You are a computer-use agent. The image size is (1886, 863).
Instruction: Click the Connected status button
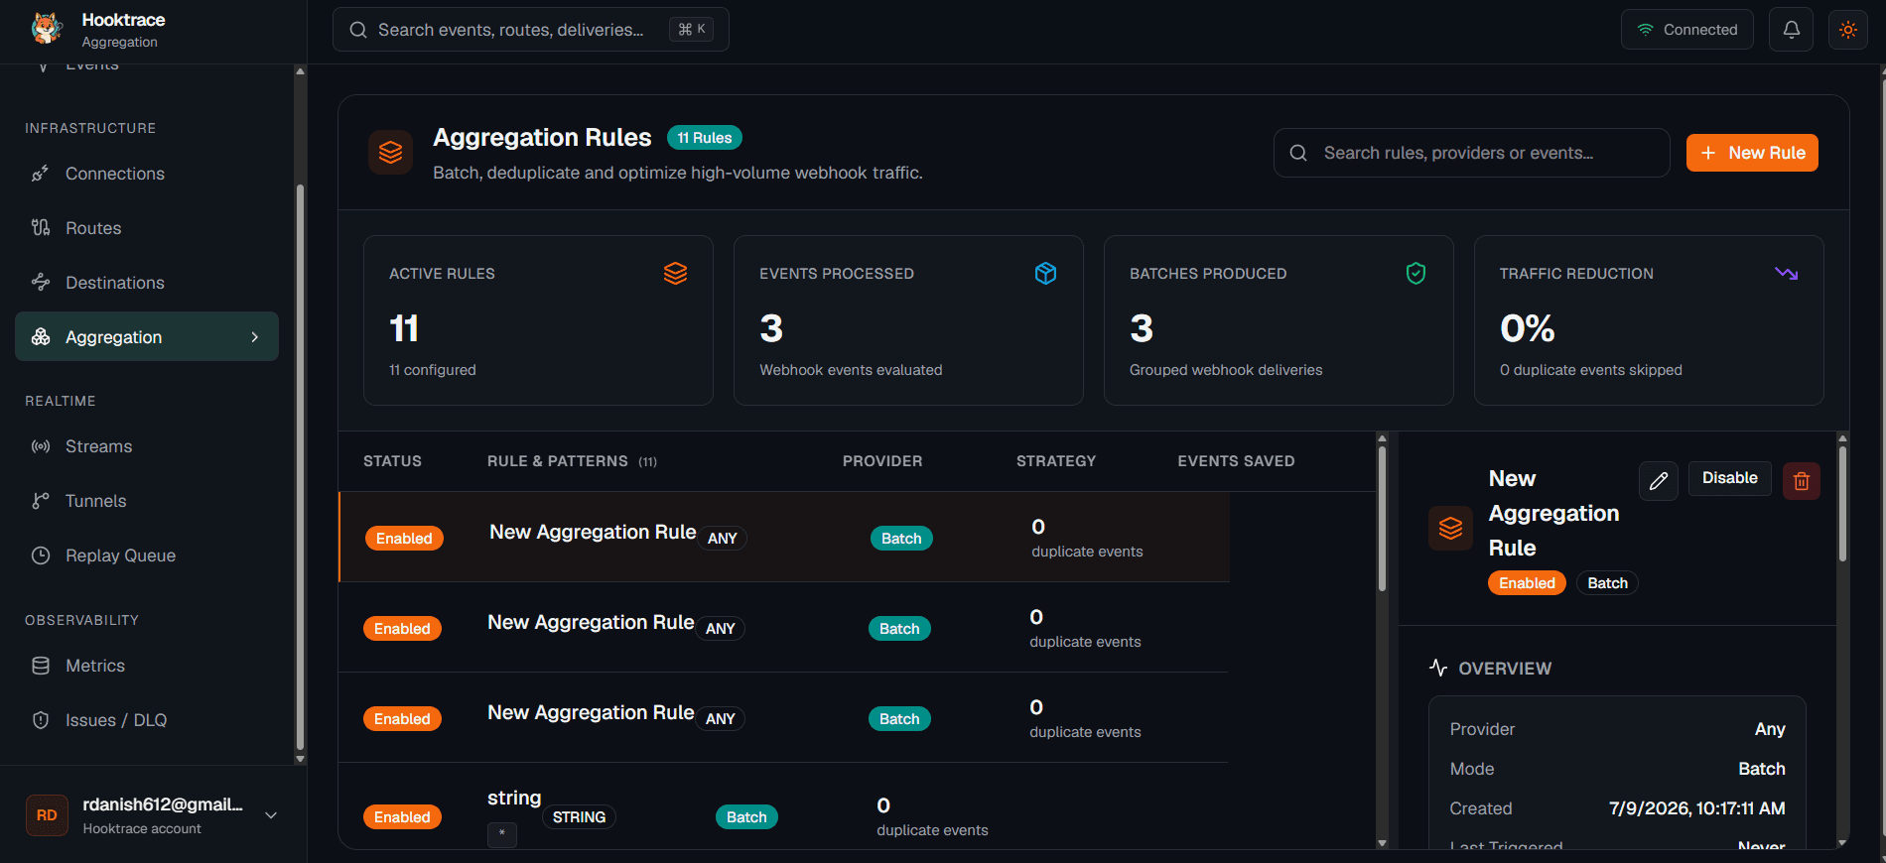pyautogui.click(x=1687, y=30)
